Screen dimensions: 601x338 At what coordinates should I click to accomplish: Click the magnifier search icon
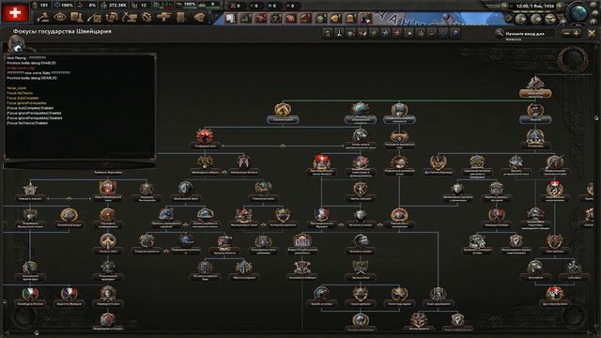(499, 34)
